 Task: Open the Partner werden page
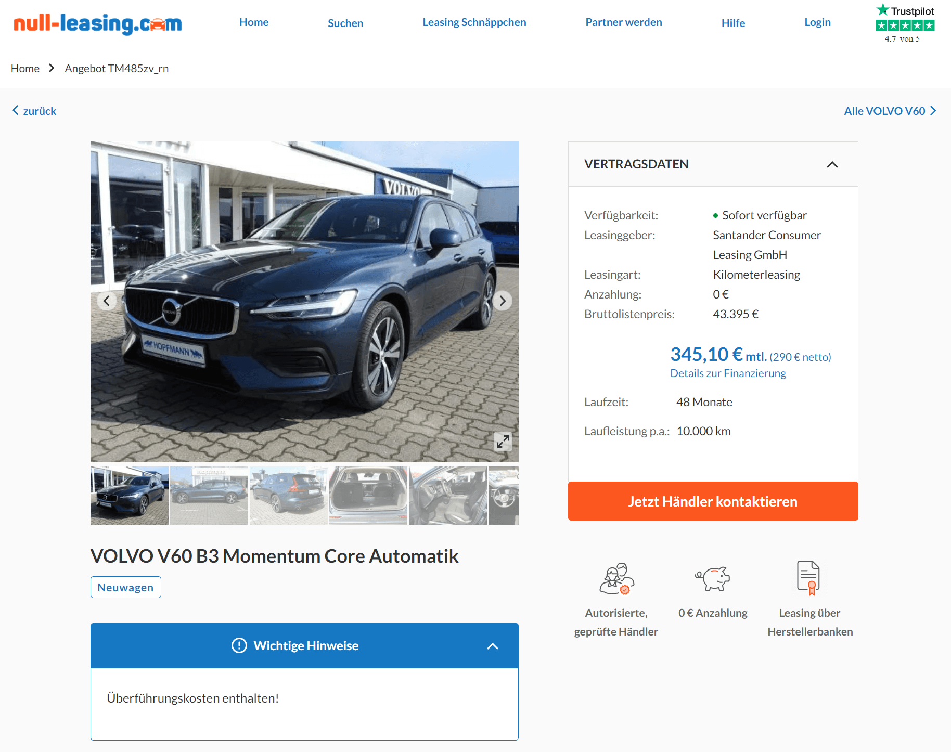tap(624, 22)
